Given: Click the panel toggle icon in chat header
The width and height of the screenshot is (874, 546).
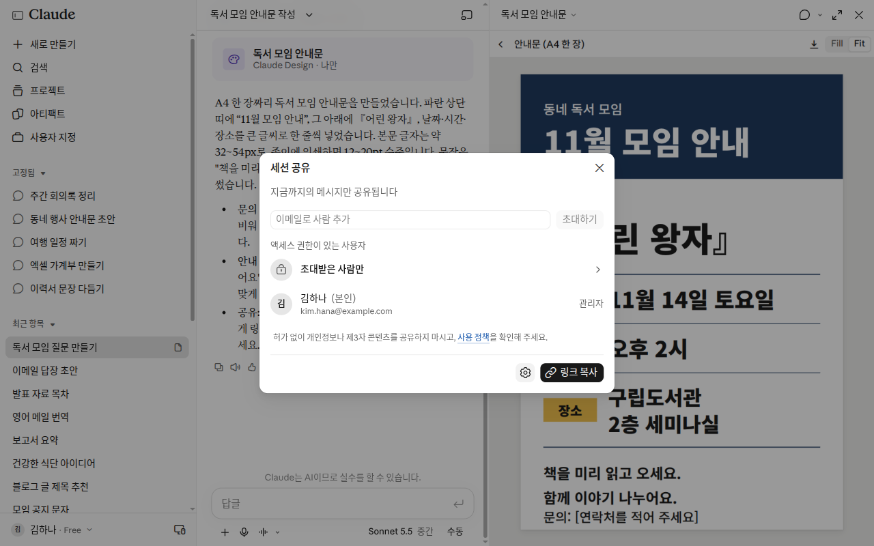Looking at the screenshot, I should [467, 14].
